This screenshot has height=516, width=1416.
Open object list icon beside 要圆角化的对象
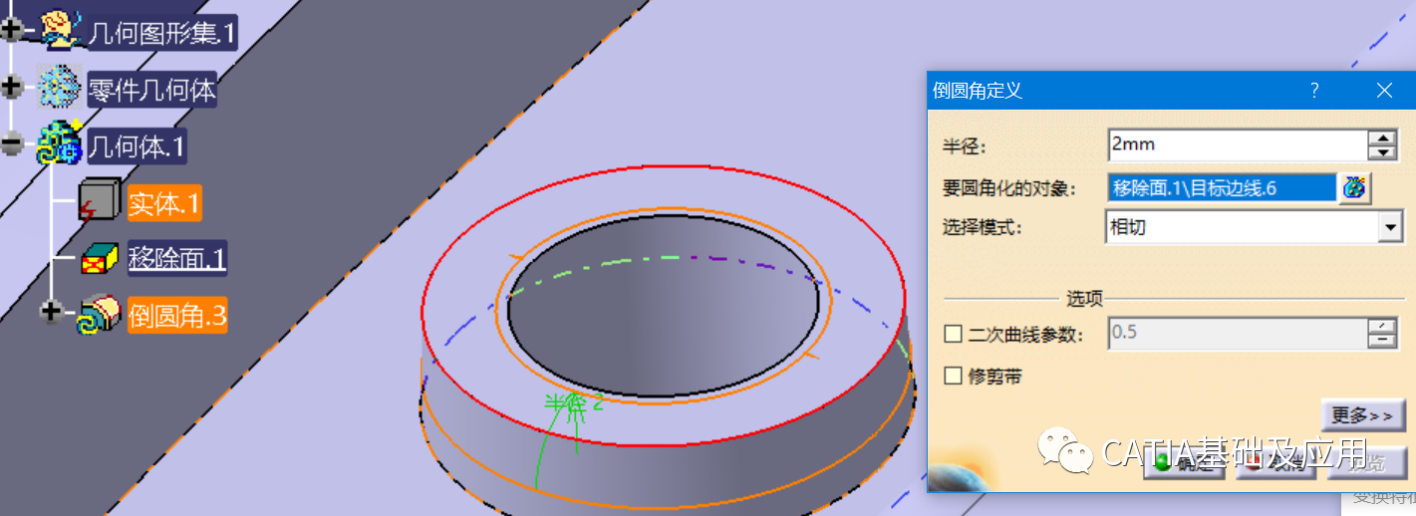point(1355,187)
